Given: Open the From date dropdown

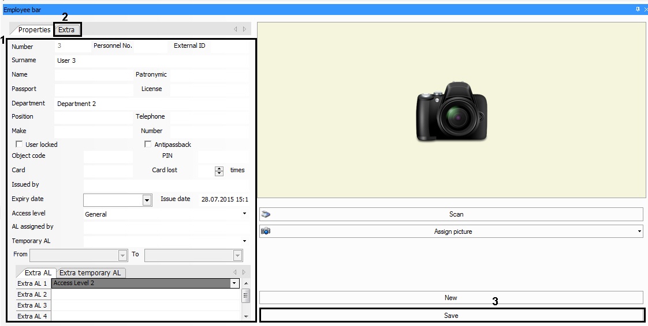Looking at the screenshot, I should tap(123, 256).
